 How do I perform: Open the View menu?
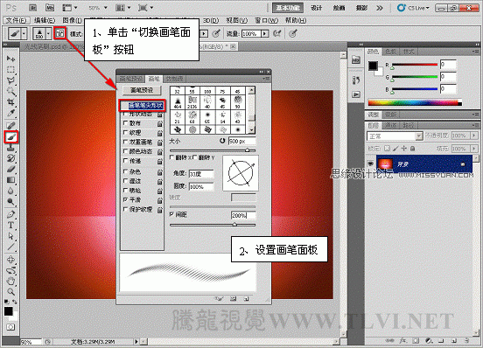[236, 20]
